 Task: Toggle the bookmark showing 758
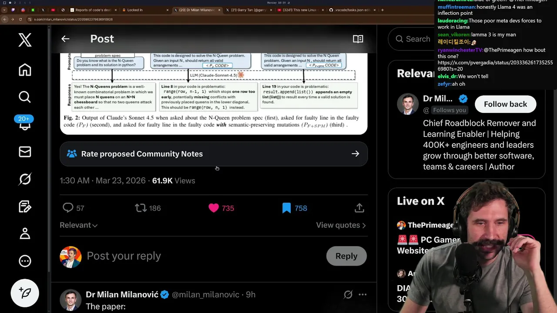[x=295, y=208]
